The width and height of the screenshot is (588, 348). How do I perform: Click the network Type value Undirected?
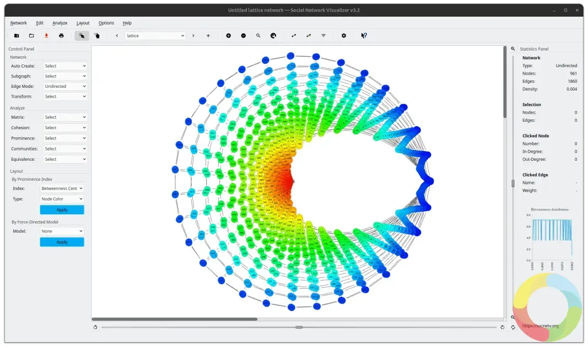(x=566, y=65)
